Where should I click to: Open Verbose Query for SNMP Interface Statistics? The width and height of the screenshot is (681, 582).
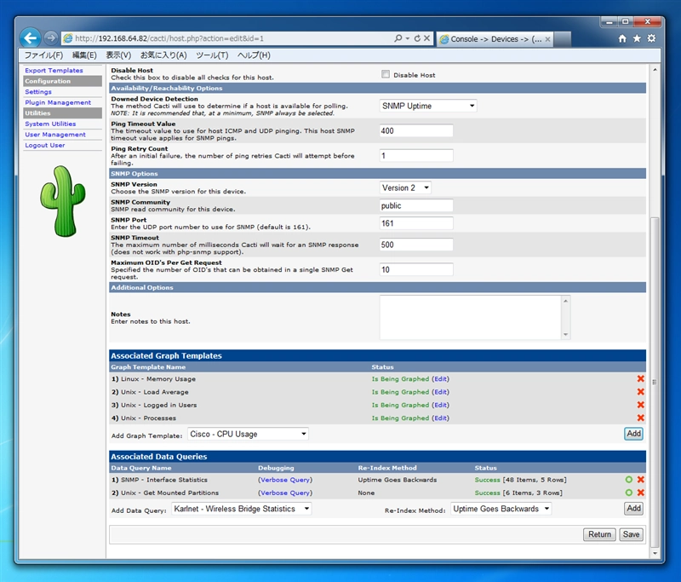point(285,480)
